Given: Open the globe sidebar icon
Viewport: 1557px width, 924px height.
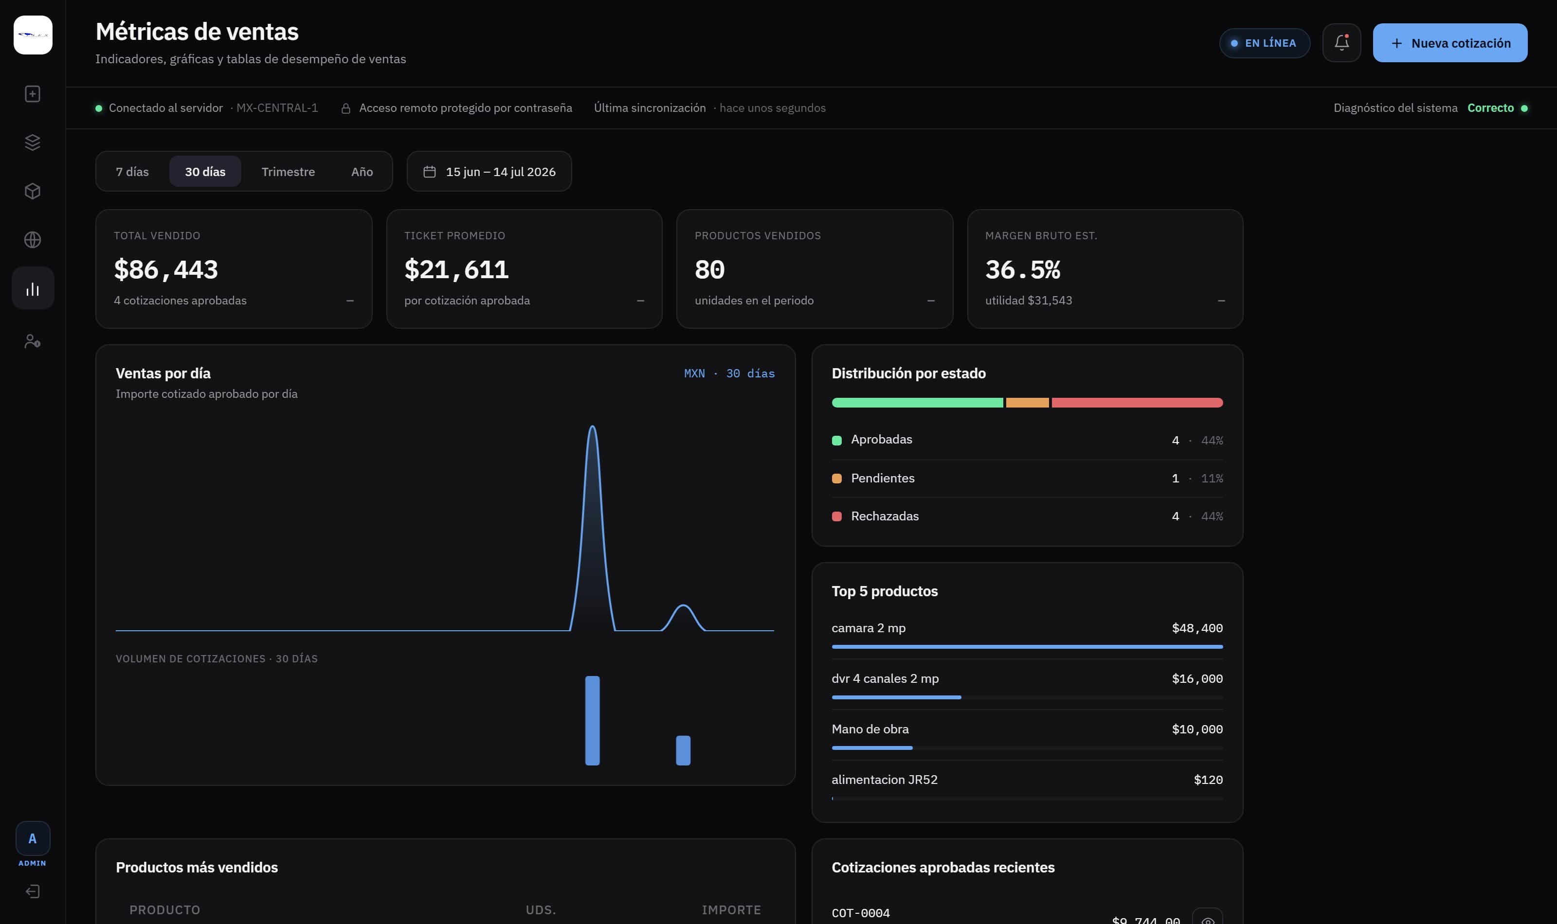Looking at the screenshot, I should coord(33,240).
